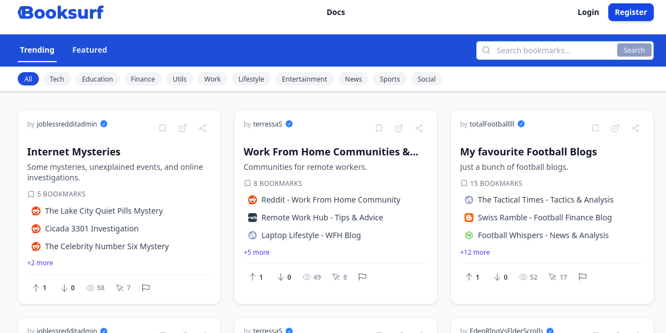Select the All category filter

click(28, 79)
